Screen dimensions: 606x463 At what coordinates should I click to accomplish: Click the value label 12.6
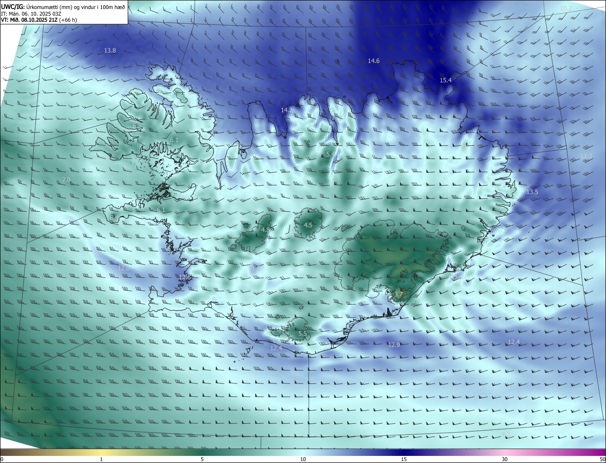[184, 277]
